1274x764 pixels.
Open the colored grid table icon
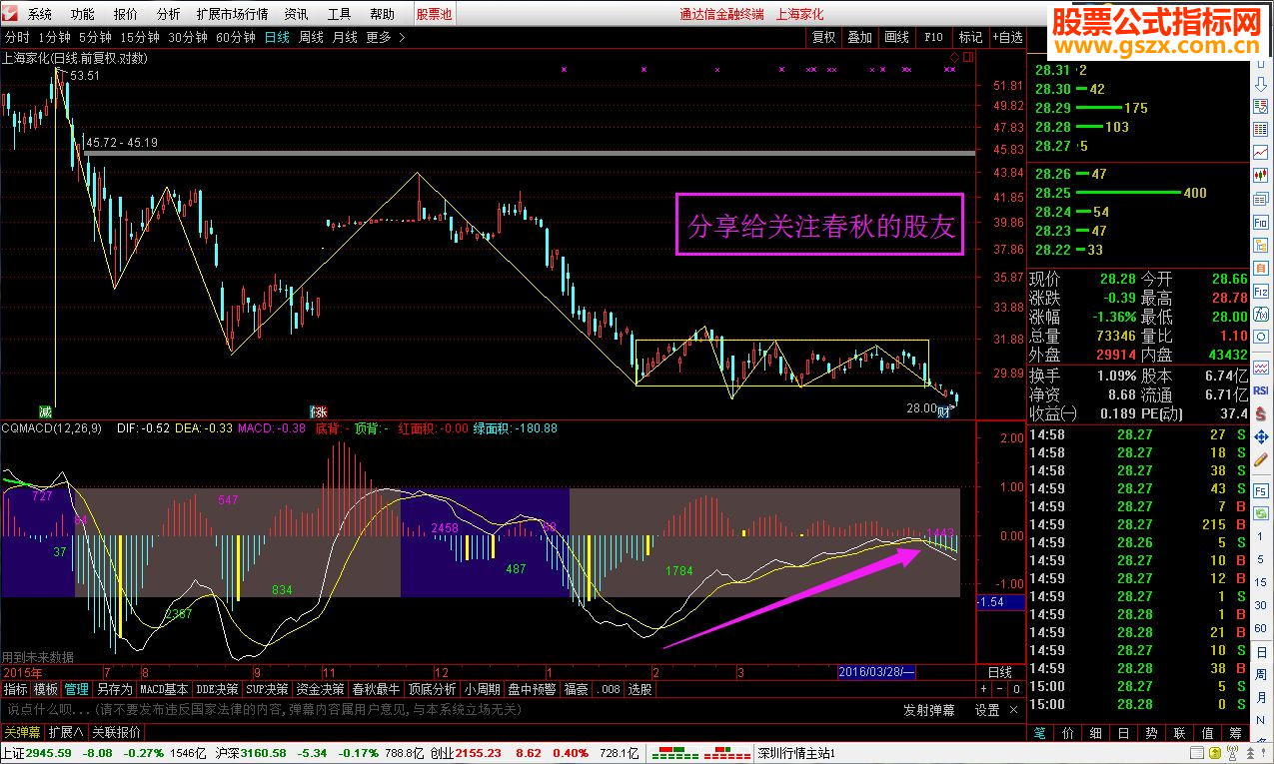click(x=1261, y=128)
